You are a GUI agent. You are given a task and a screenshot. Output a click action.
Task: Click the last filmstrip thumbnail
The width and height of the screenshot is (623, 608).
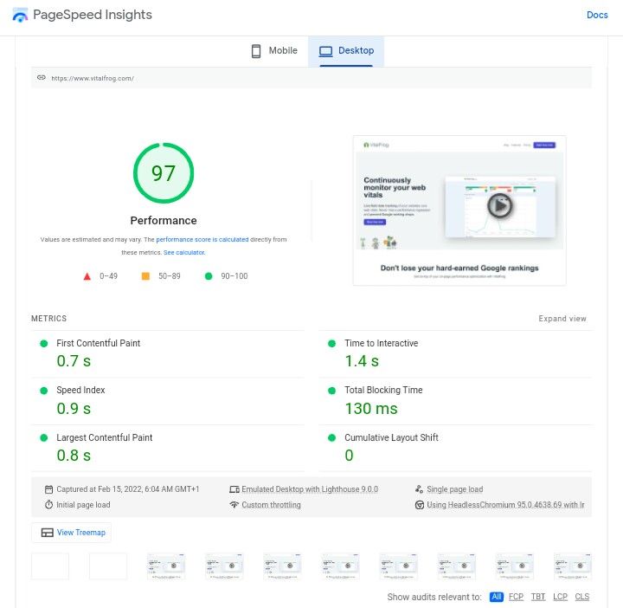tap(573, 566)
